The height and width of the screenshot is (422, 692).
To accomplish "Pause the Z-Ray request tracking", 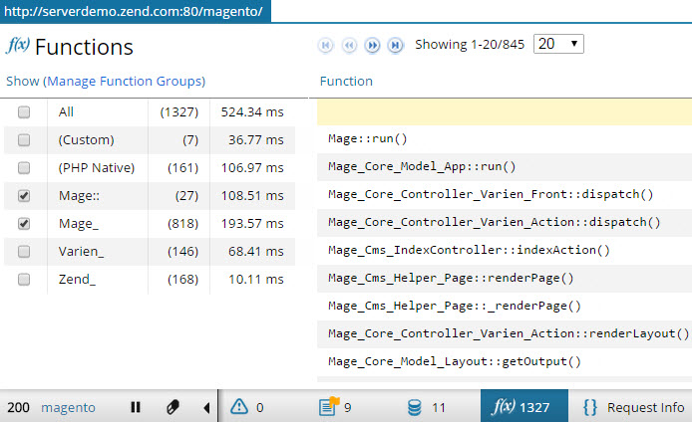I will point(136,407).
